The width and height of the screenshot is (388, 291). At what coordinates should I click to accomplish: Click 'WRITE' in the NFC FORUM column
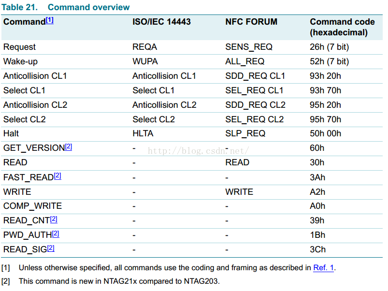pos(239,192)
